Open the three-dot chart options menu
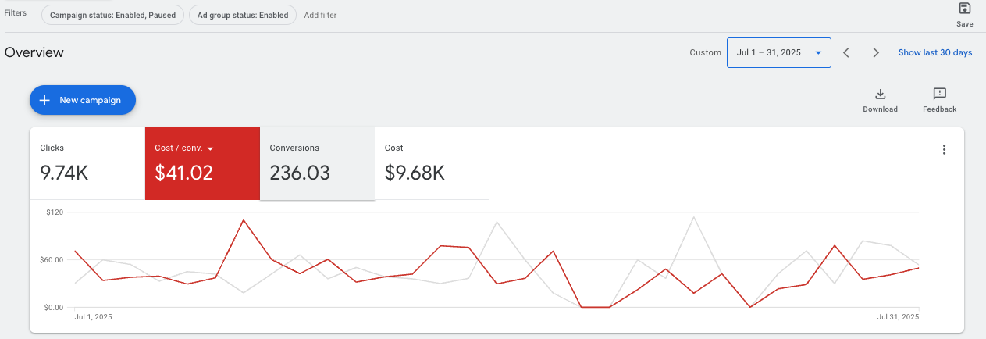The width and height of the screenshot is (986, 339). tap(944, 150)
